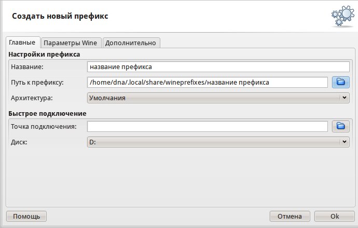
Task: Click the Точка подключения: label
Action: (x=44, y=126)
